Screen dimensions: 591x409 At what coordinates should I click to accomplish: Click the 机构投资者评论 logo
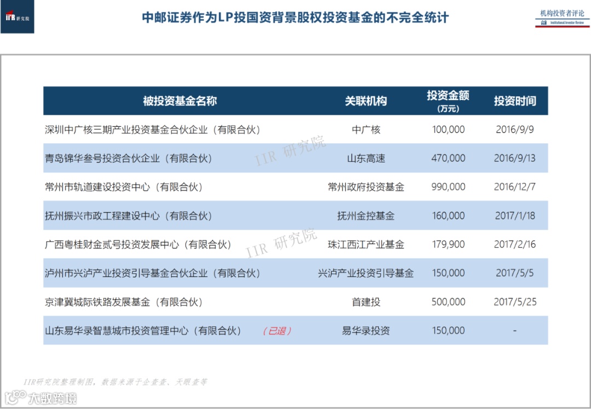click(x=562, y=18)
